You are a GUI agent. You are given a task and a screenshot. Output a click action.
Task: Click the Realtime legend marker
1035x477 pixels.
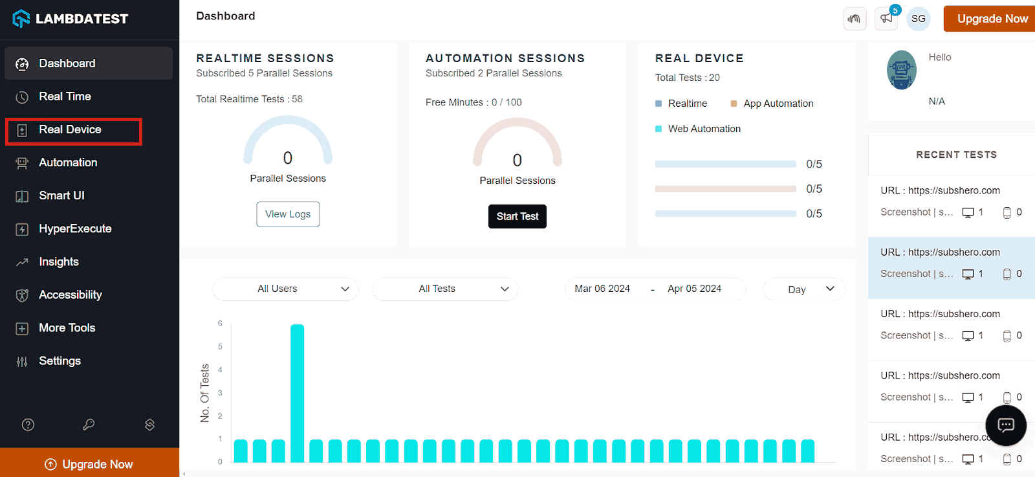[659, 104]
